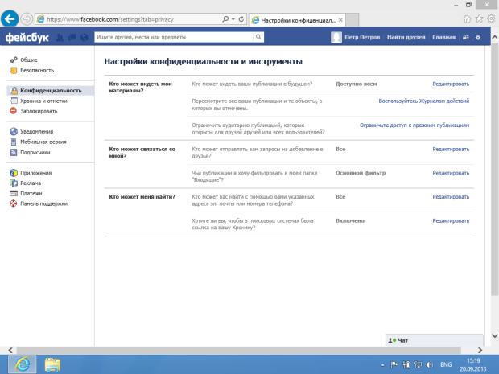Open the privacy shortcuts lock icon
This screenshot has width=499, height=374.
click(465, 38)
